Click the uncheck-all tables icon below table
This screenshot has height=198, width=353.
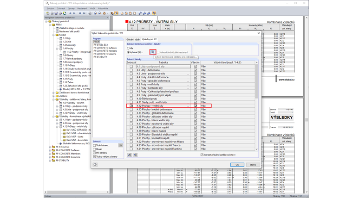(x=135, y=155)
